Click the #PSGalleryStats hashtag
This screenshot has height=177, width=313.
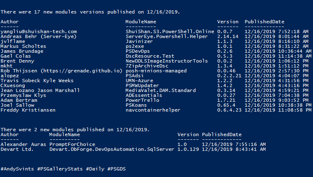coord(60,169)
